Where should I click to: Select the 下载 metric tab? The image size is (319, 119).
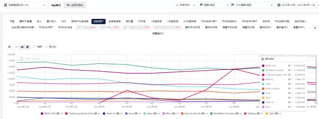[x=12, y=21]
